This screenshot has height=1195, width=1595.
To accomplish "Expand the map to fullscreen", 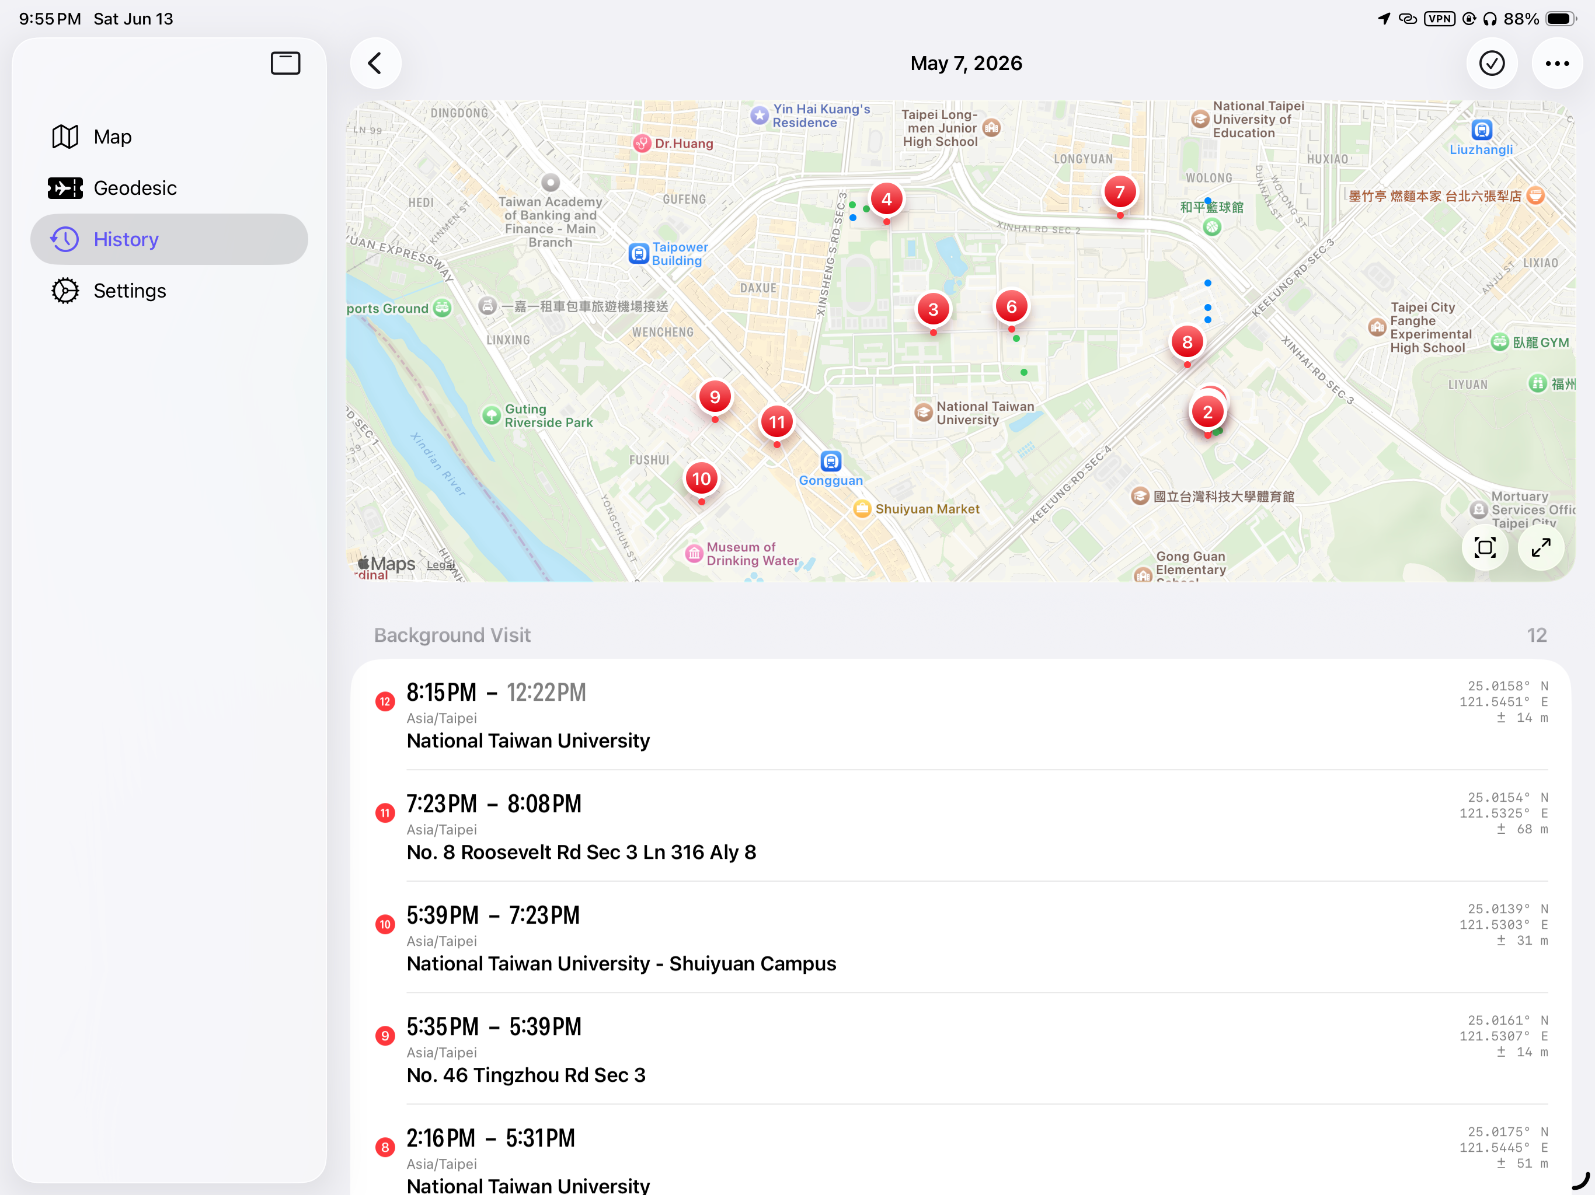I will pos(1541,548).
